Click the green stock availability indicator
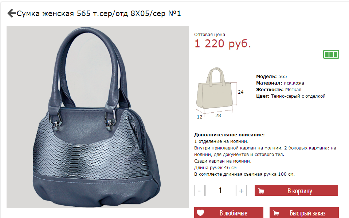 tap(331, 54)
